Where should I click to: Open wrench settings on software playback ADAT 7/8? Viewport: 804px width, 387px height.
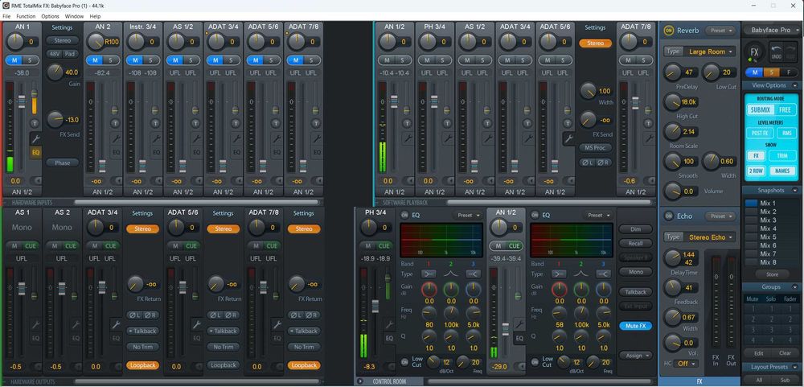649,138
